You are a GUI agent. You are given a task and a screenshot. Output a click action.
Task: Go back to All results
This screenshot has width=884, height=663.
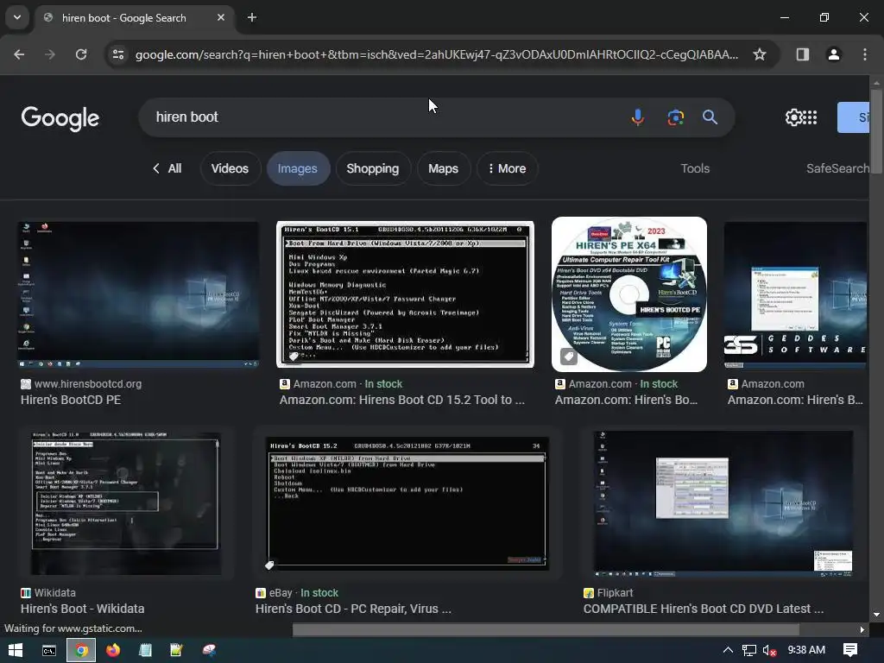click(167, 168)
